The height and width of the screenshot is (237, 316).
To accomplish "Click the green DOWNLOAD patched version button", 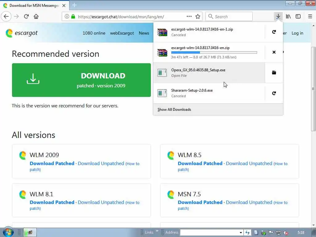I will (x=81, y=80).
